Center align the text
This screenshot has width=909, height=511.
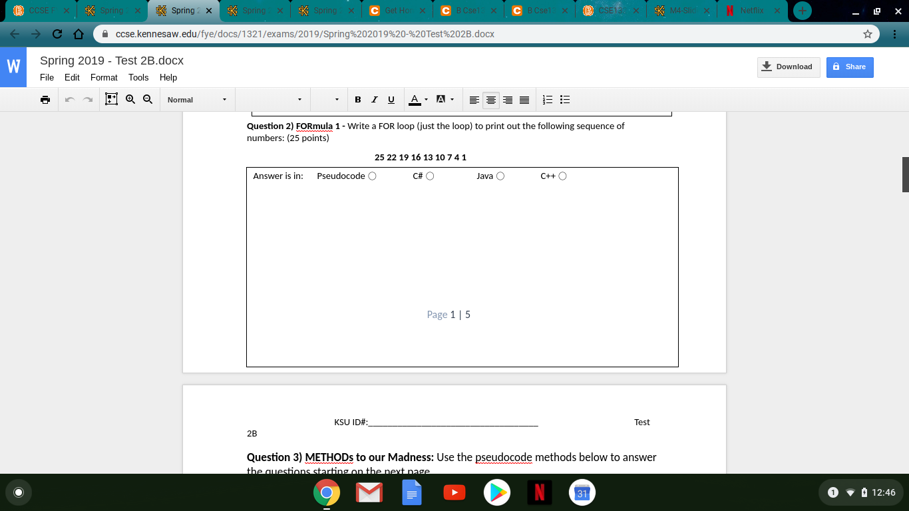click(491, 100)
